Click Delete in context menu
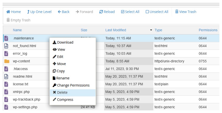Viewport: 222px width, 113px height. (60, 93)
